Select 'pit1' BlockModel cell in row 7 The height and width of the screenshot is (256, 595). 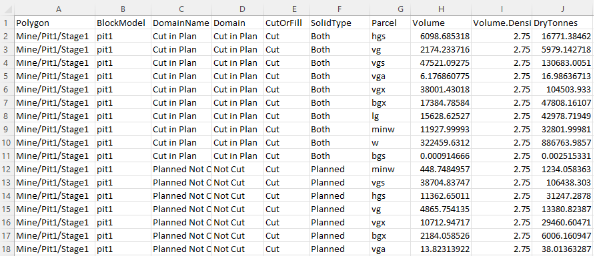pos(123,102)
